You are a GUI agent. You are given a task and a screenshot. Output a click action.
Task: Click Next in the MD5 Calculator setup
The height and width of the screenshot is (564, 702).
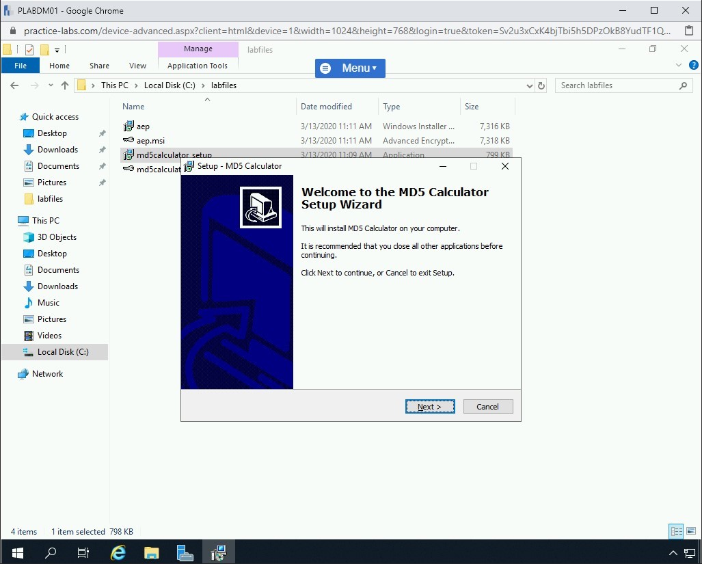tap(430, 407)
